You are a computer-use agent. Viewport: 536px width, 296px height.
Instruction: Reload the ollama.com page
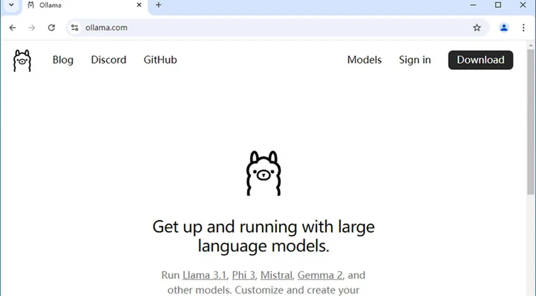point(51,28)
